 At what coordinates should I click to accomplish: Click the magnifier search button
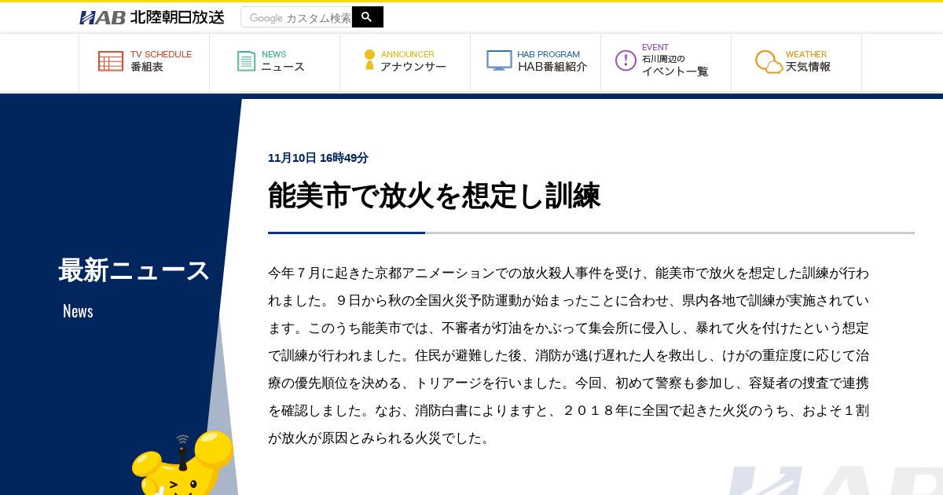pos(367,17)
